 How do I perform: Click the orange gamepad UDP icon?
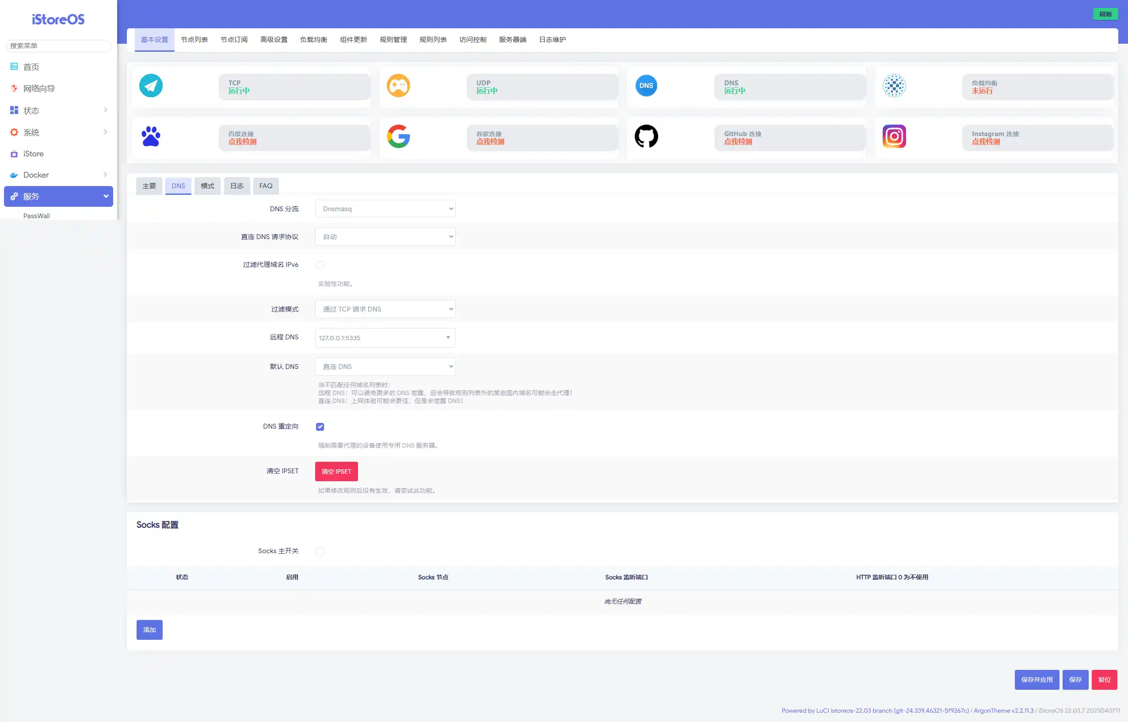(398, 86)
